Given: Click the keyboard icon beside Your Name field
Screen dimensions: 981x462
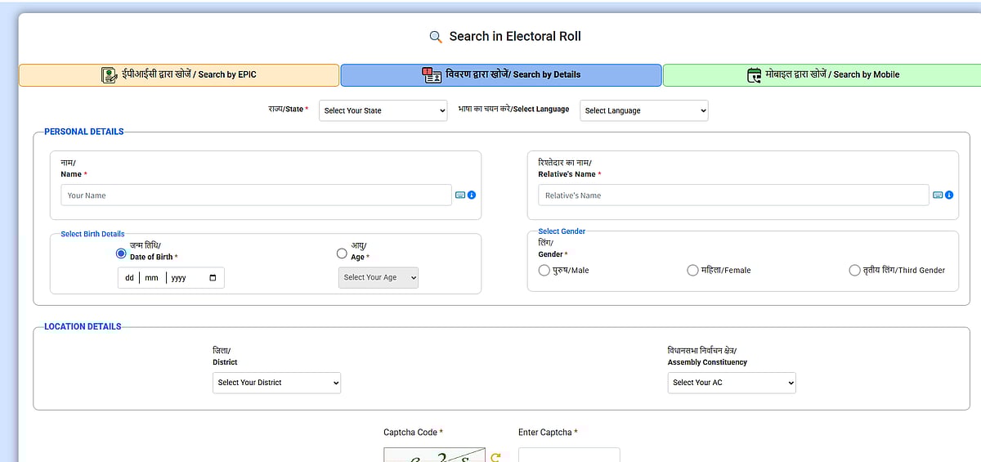Looking at the screenshot, I should point(460,195).
